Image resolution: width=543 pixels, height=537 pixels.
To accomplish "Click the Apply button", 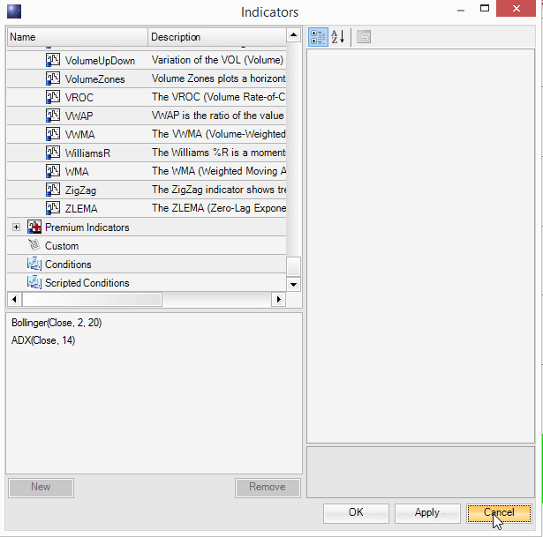I will point(427,513).
